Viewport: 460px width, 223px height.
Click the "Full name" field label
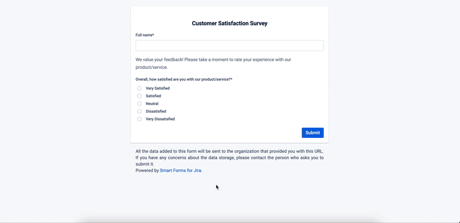pyautogui.click(x=145, y=35)
